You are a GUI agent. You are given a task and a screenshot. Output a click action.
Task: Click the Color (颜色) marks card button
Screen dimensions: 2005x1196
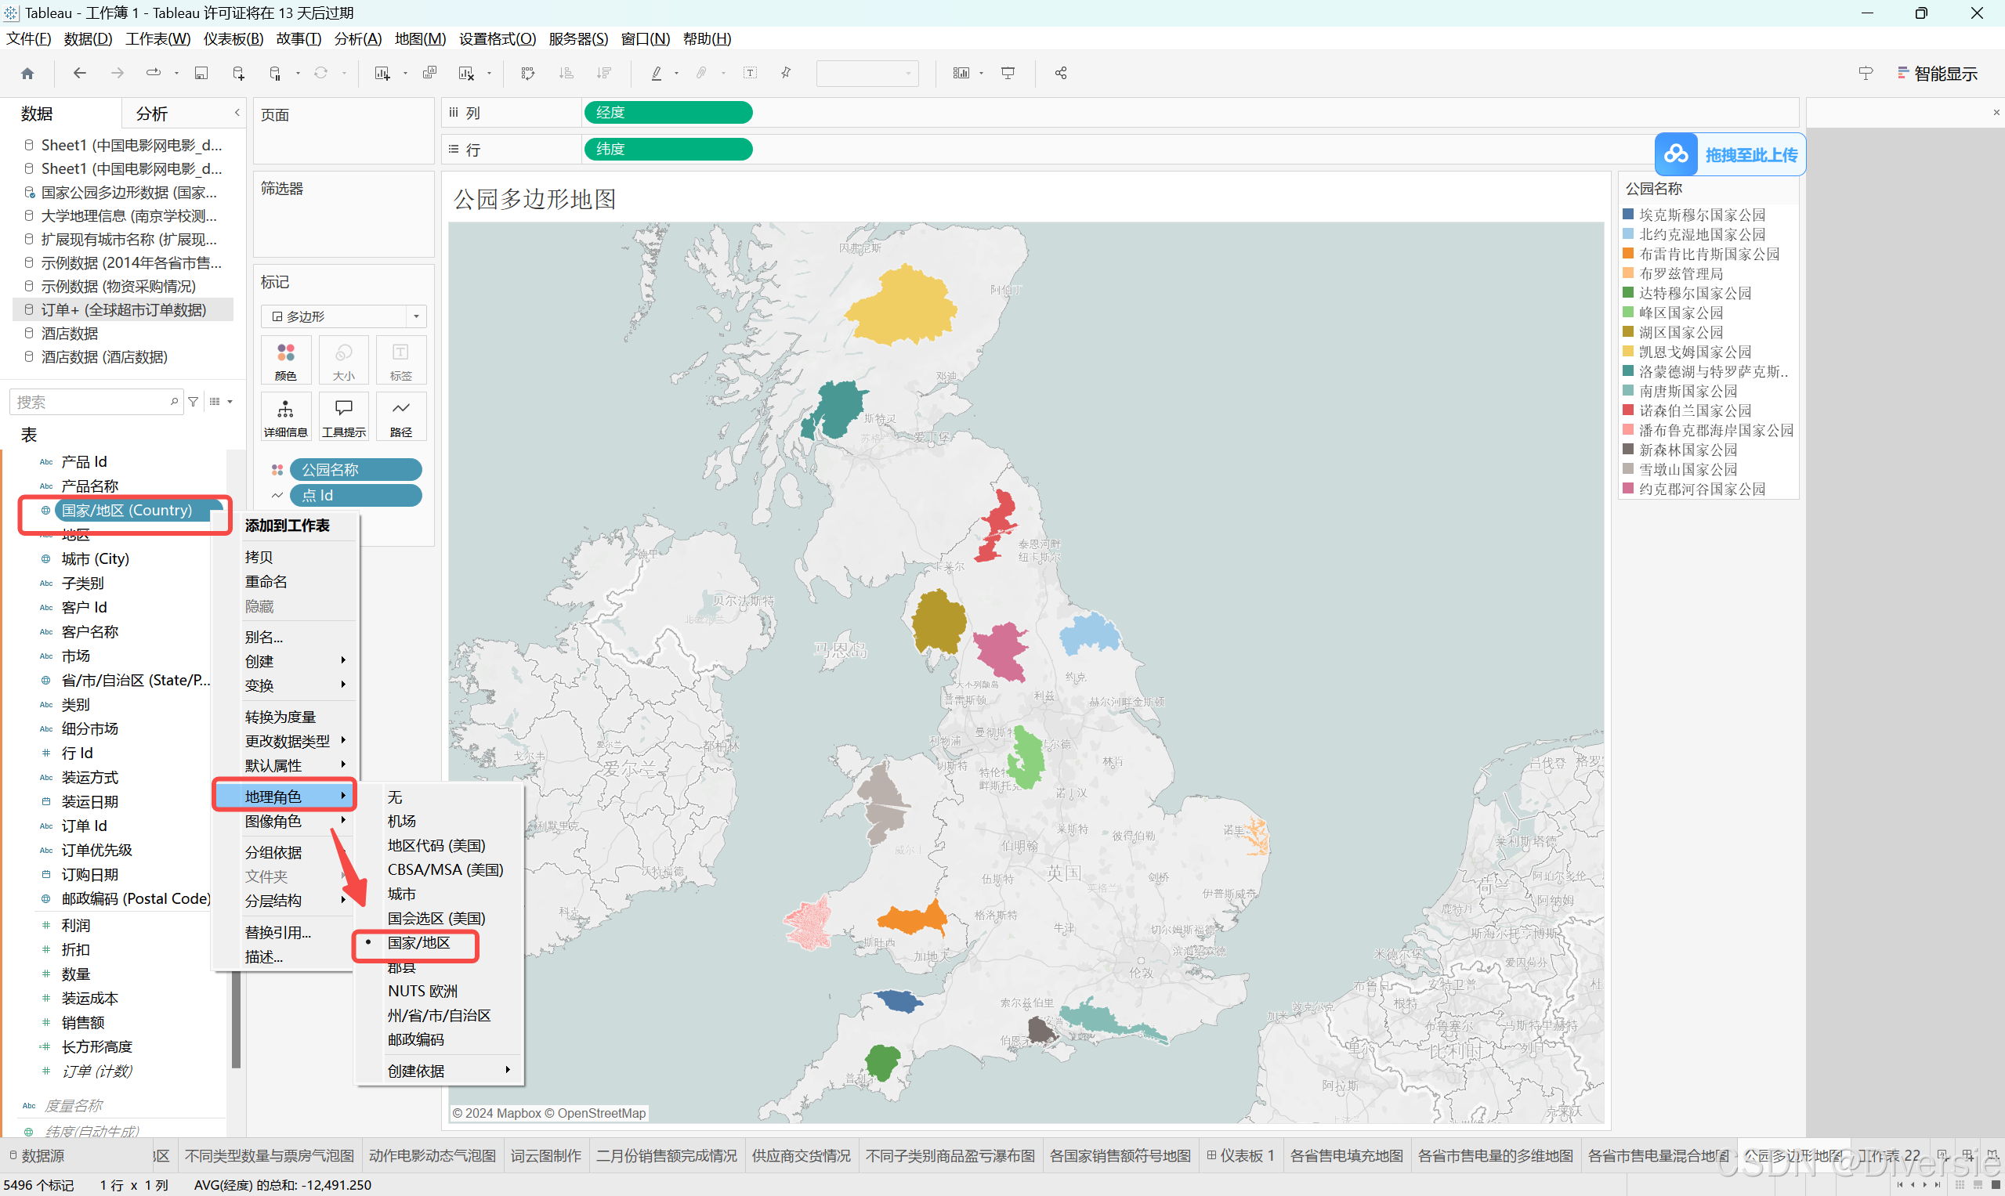point(285,360)
